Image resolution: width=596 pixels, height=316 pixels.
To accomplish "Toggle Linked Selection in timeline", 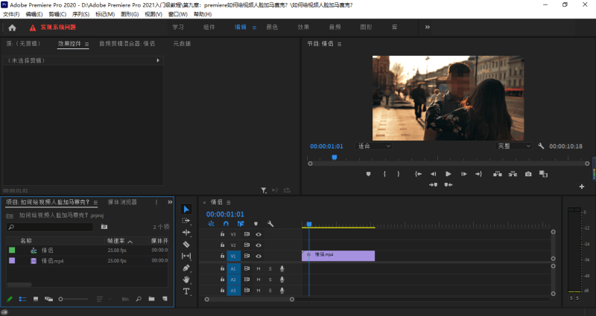I will (x=241, y=224).
